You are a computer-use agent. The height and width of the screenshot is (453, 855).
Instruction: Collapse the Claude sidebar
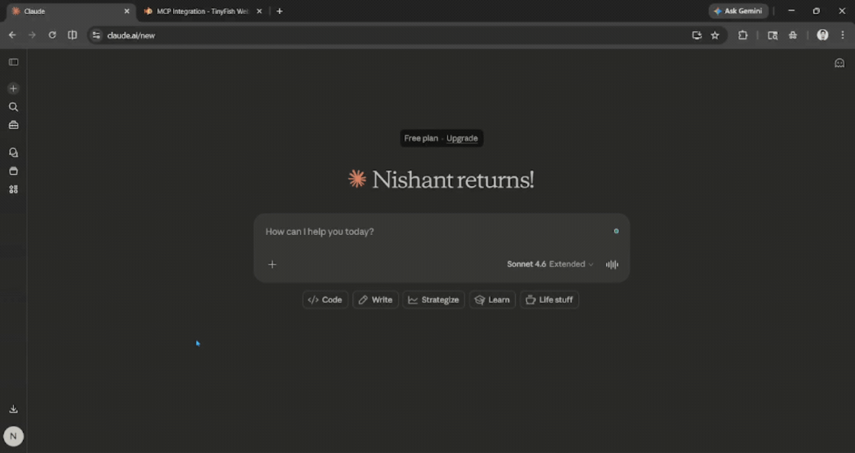pyautogui.click(x=13, y=62)
